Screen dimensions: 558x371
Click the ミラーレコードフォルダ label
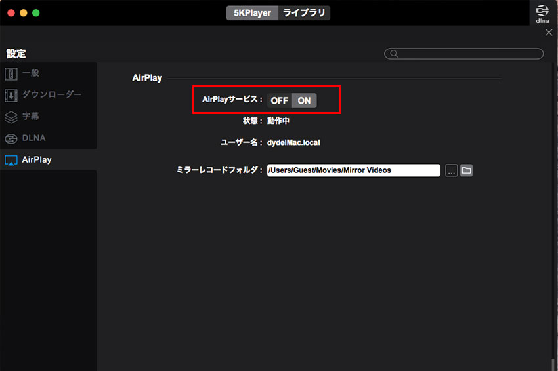[219, 170]
